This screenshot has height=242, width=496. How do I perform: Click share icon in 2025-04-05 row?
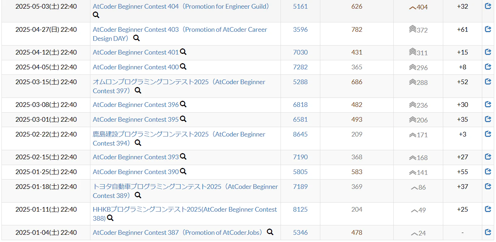488,67
